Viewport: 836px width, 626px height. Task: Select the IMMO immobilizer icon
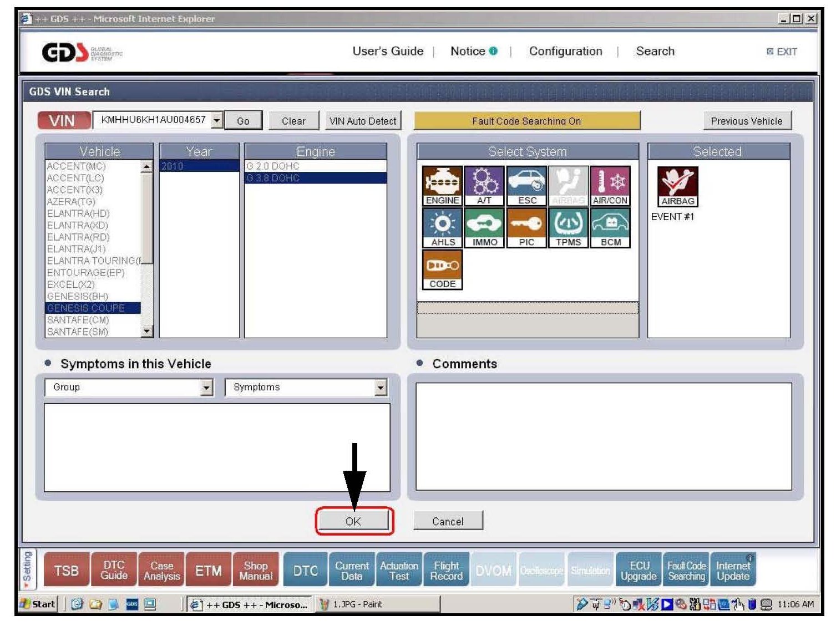484,227
